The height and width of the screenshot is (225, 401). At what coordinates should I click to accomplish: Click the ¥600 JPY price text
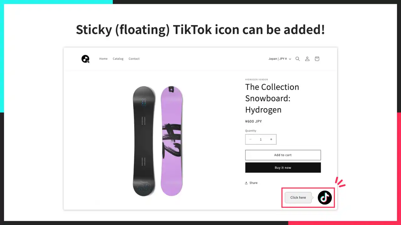click(253, 121)
